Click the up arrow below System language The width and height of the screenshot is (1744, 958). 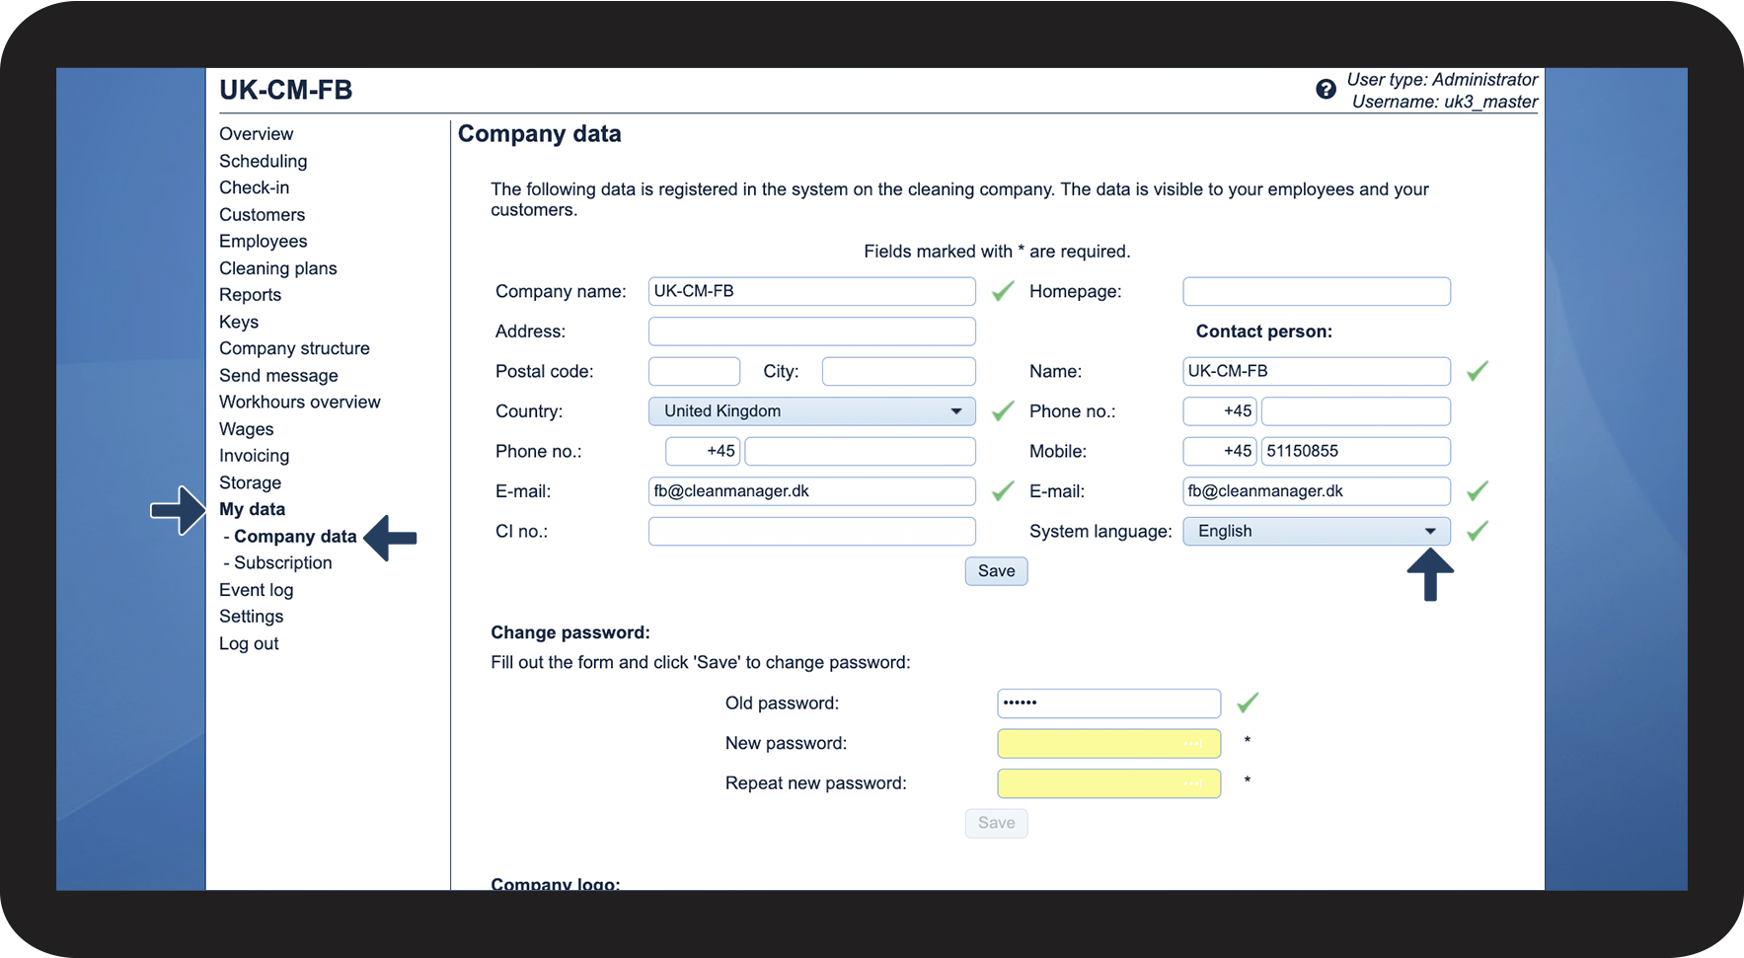pos(1429,574)
